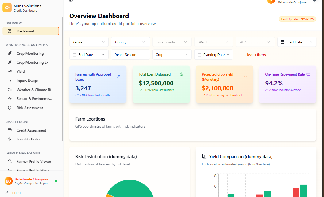Open the AEZ filter dropdown

pos(255,42)
